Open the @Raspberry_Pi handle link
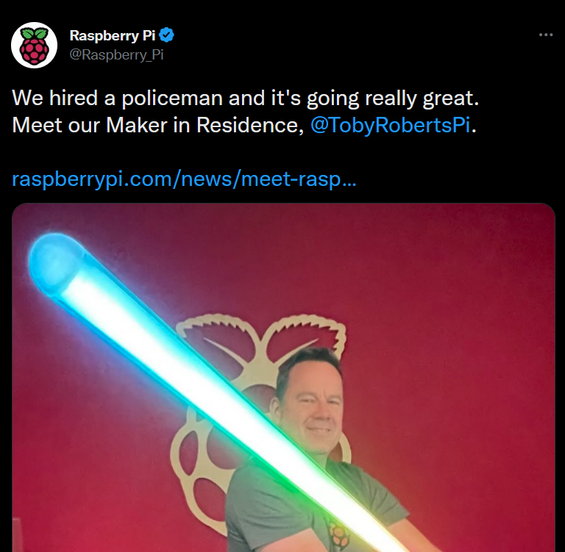 click(116, 54)
